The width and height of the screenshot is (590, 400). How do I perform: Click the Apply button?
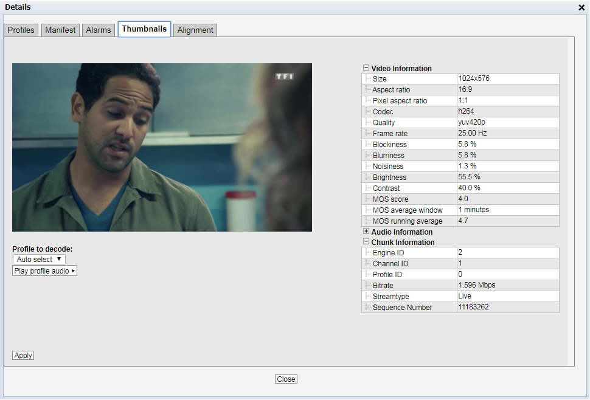click(x=23, y=356)
